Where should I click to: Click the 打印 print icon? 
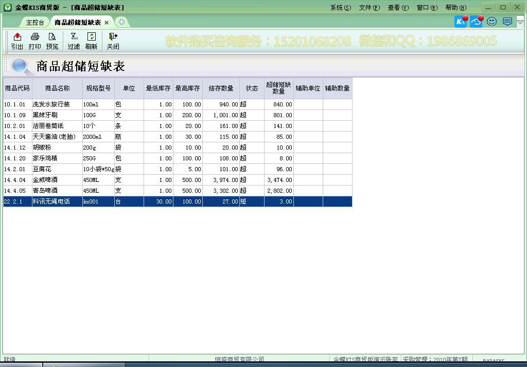(34, 41)
